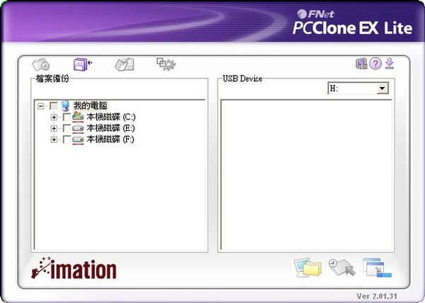Open the Quick Launch clock-folder icon
Image resolution: width=425 pixels, height=303 pixels.
pos(40,64)
